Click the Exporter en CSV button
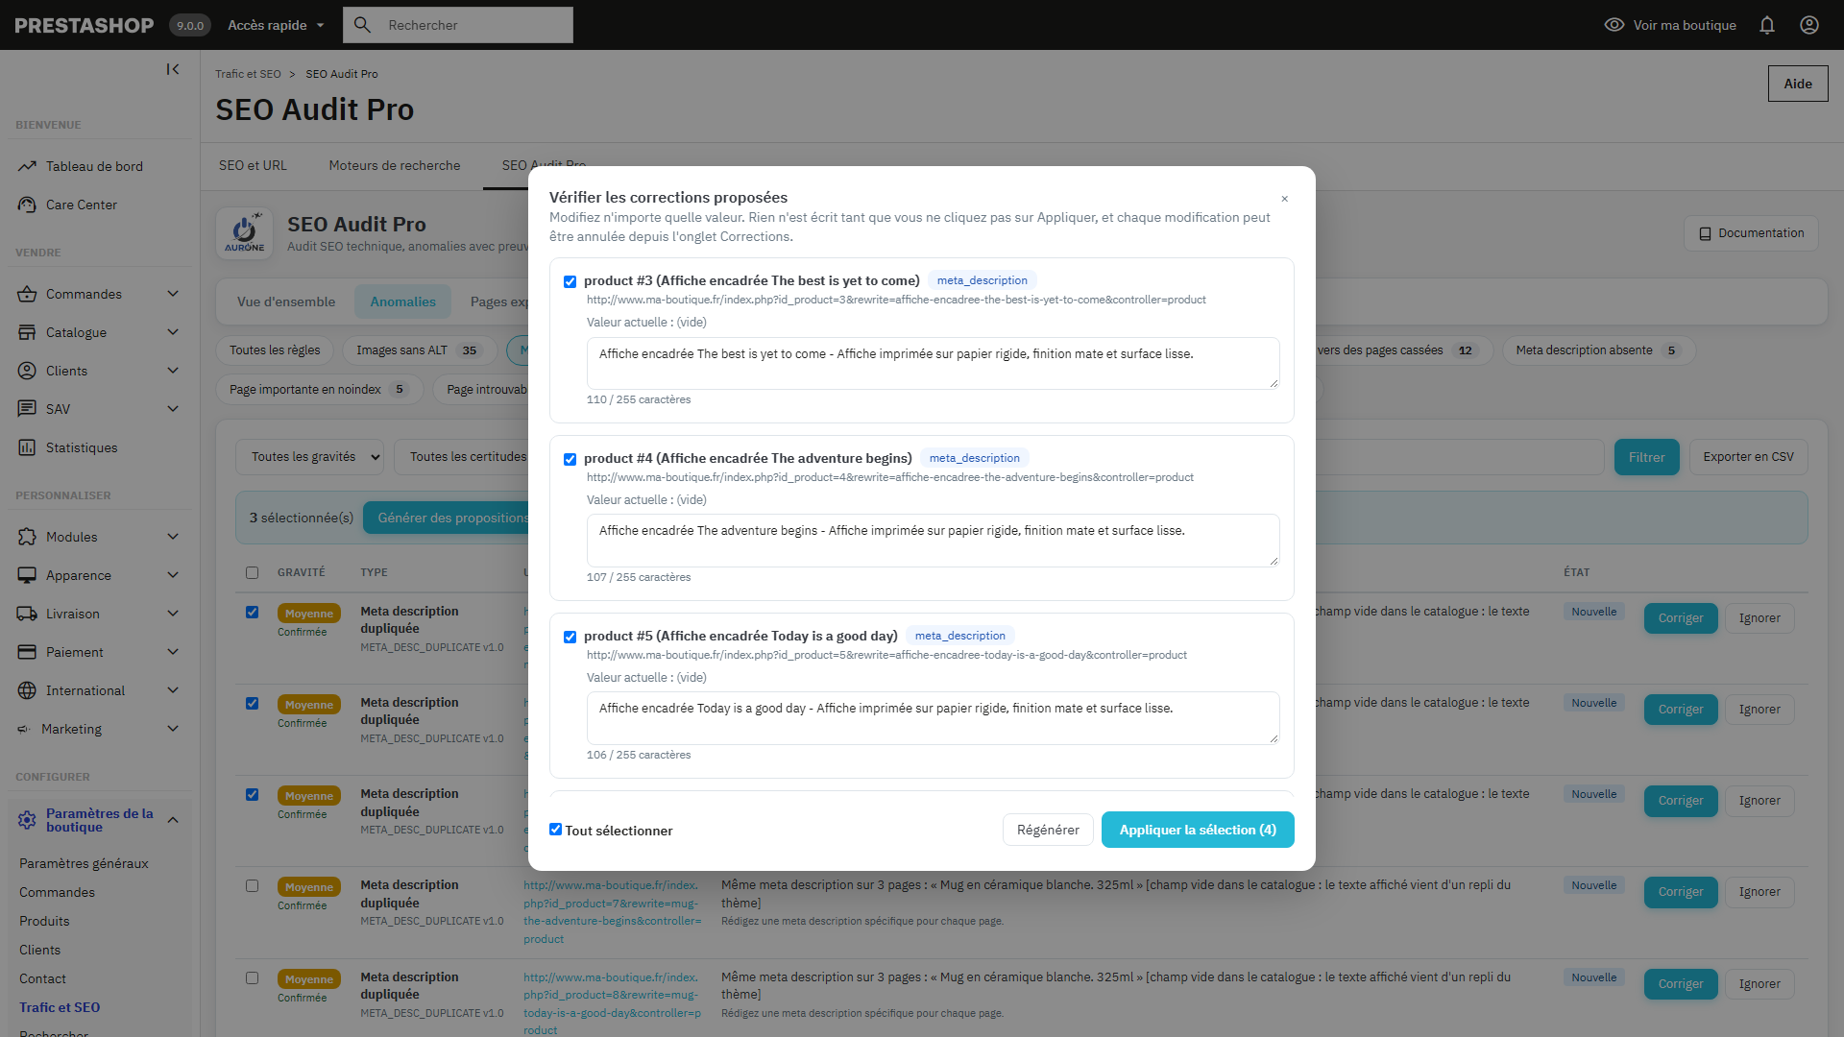1844x1037 pixels. [x=1748, y=457]
